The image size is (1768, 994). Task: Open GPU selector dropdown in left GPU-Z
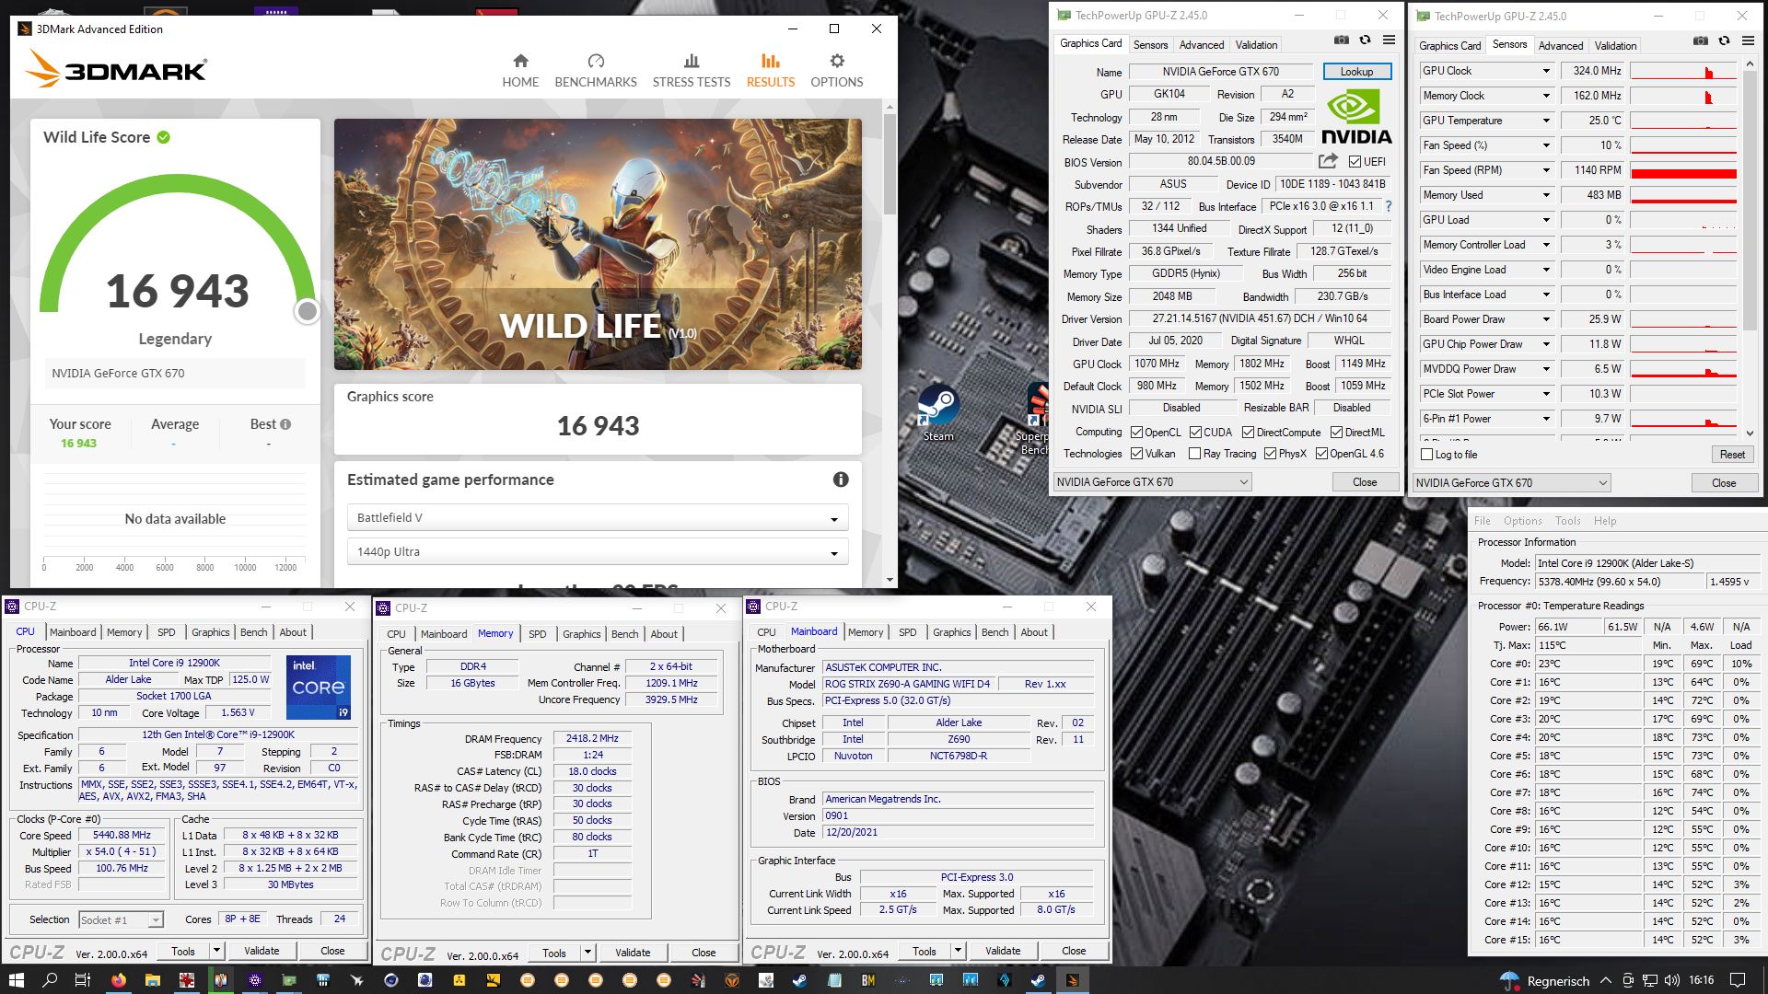[1152, 482]
